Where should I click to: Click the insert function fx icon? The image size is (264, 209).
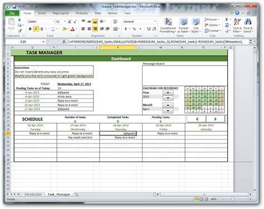[x=64, y=42]
